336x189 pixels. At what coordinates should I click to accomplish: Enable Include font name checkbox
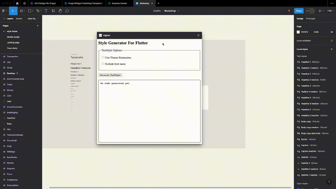click(103, 64)
